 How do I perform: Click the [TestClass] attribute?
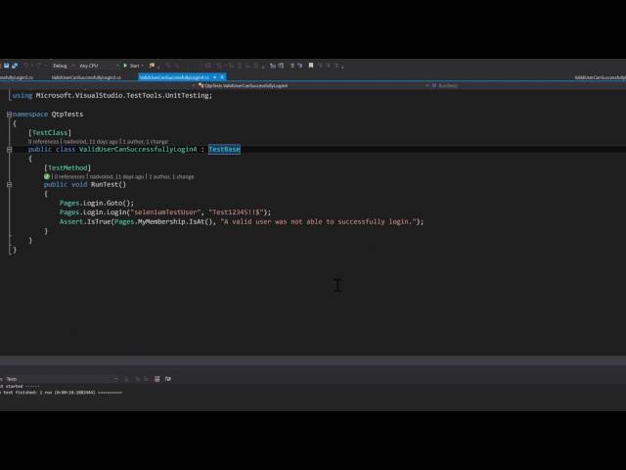(50, 133)
